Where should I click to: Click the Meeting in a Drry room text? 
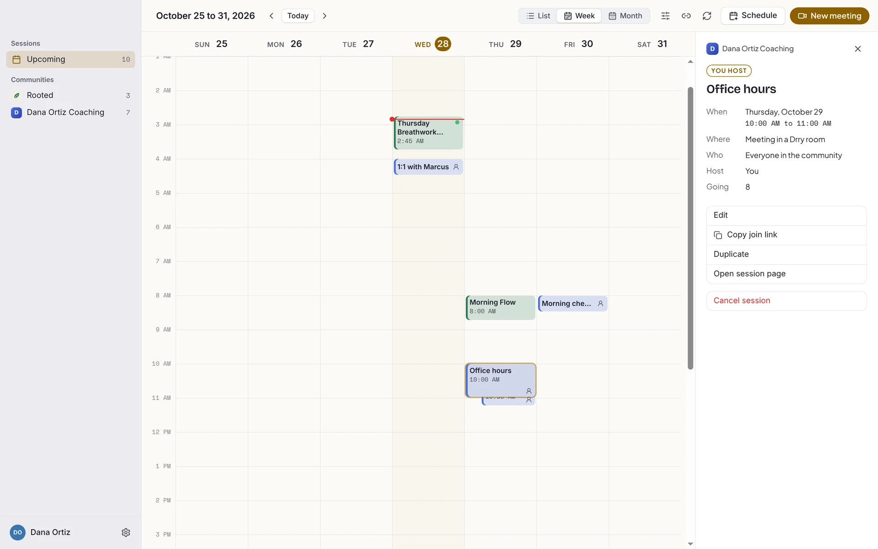(x=785, y=140)
